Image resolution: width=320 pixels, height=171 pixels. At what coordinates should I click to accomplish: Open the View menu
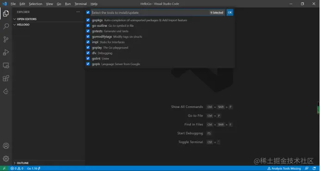(49, 4)
